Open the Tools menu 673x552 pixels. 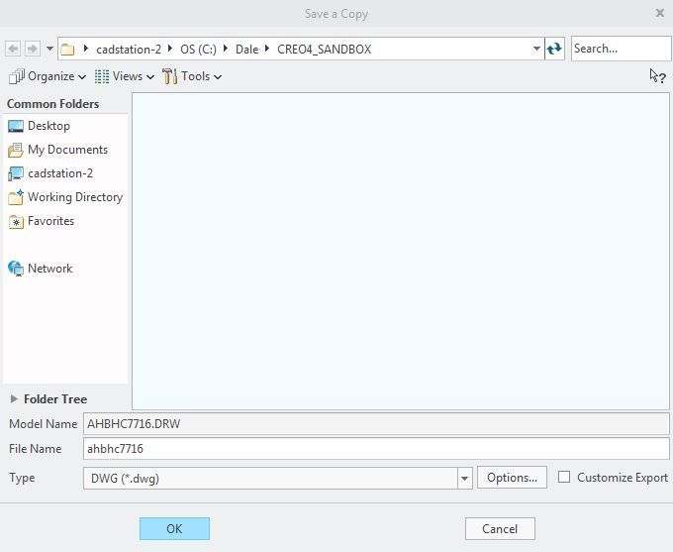[192, 76]
